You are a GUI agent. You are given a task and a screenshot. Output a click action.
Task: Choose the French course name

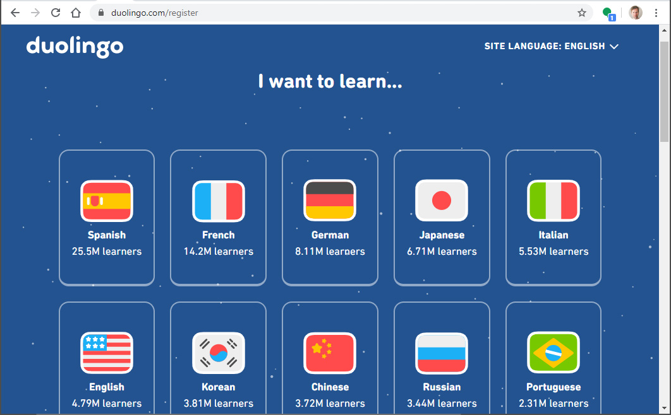click(218, 235)
